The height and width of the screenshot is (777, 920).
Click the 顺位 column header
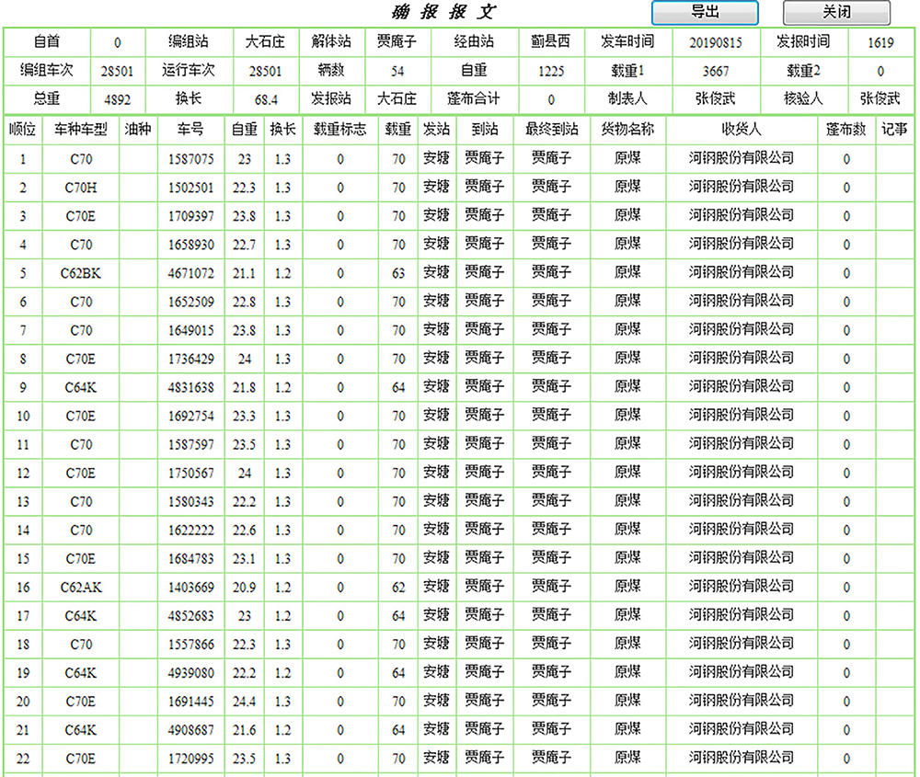tap(23, 130)
